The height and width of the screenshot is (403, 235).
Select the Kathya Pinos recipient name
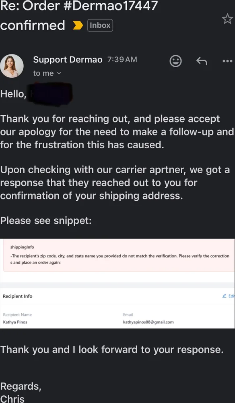[15, 322]
